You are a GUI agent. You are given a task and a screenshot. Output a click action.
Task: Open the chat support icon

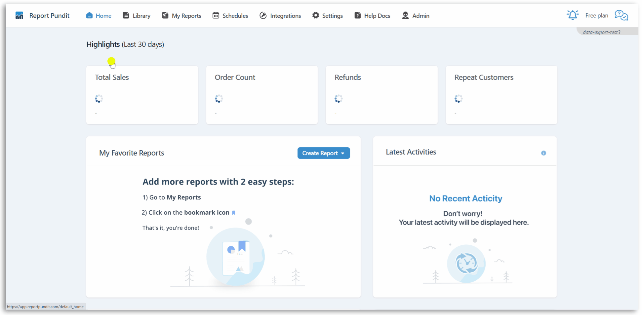click(x=621, y=15)
